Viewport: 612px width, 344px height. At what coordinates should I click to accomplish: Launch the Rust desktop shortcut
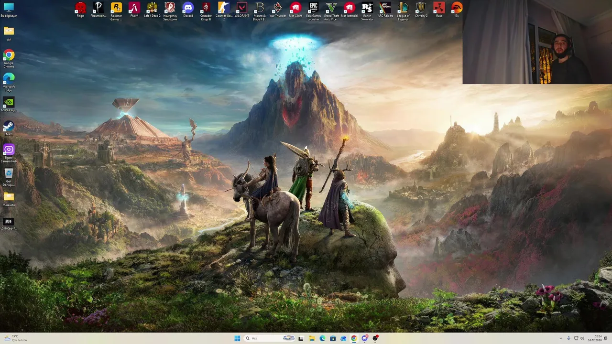point(439,10)
